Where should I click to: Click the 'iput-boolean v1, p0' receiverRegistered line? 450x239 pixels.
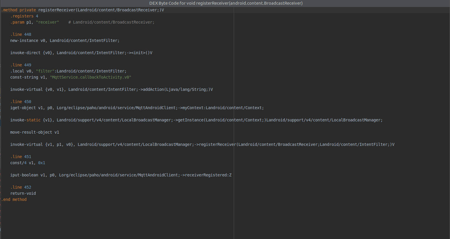[x=121, y=175]
